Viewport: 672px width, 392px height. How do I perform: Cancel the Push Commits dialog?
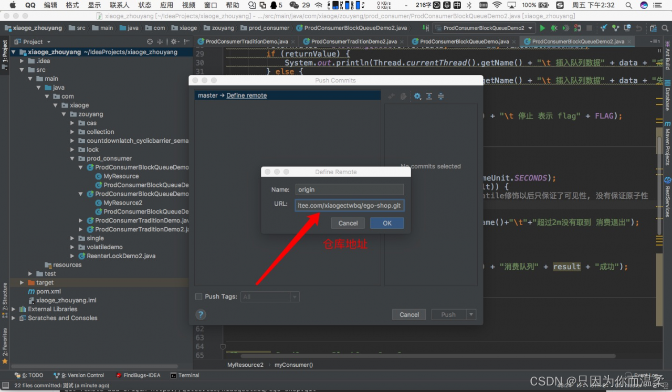tap(409, 315)
